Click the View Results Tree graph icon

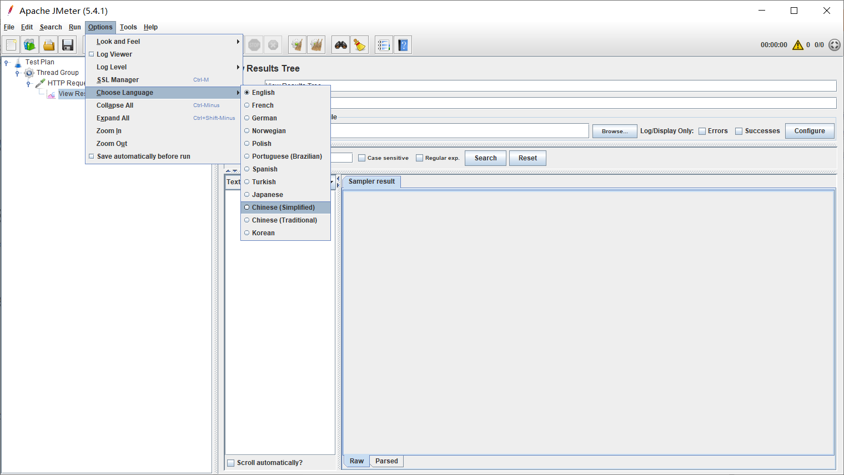click(x=52, y=94)
